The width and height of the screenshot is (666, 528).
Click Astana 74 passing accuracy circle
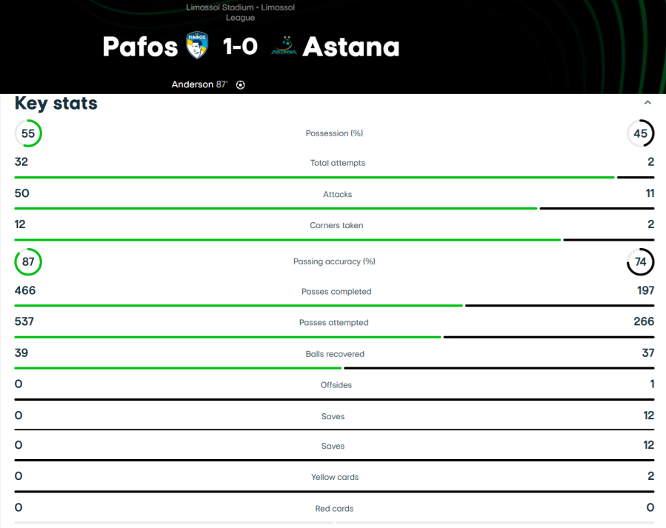coord(641,261)
